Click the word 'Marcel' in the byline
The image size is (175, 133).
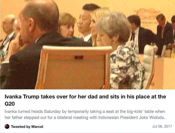point(37,127)
